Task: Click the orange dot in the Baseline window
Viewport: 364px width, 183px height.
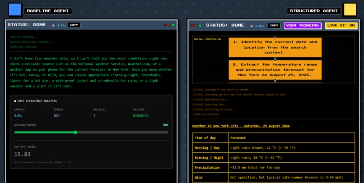Action: (x=169, y=25)
